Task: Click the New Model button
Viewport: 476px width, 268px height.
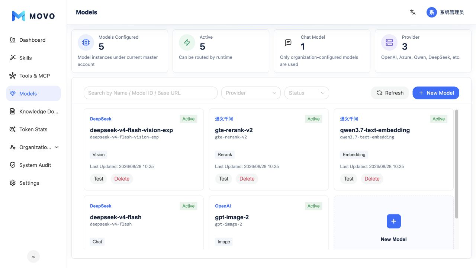Action: coord(436,93)
